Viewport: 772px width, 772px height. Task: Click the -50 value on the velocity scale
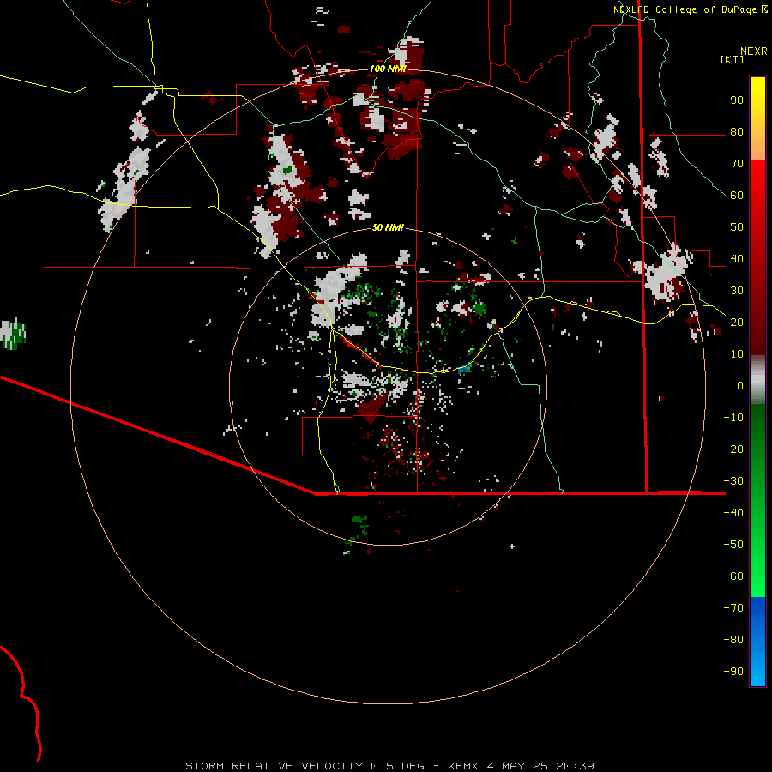click(733, 545)
